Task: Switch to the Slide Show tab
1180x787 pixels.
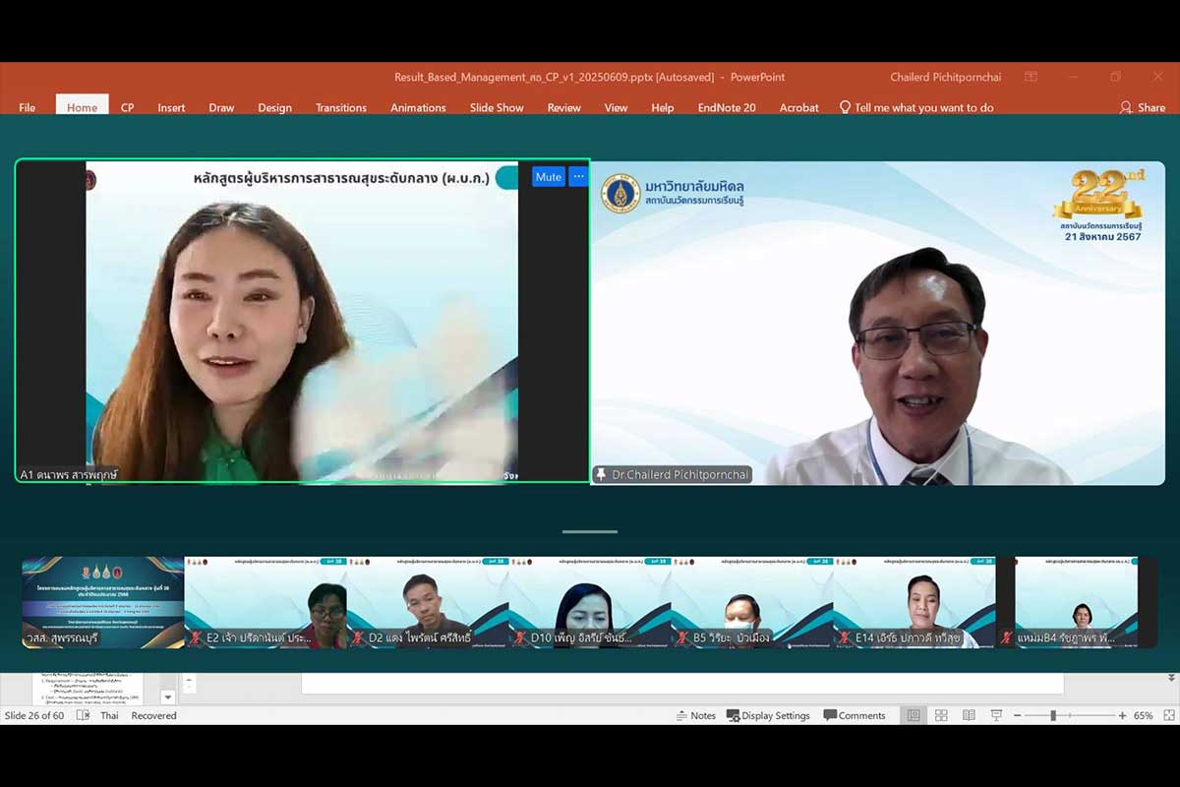Action: pos(497,107)
